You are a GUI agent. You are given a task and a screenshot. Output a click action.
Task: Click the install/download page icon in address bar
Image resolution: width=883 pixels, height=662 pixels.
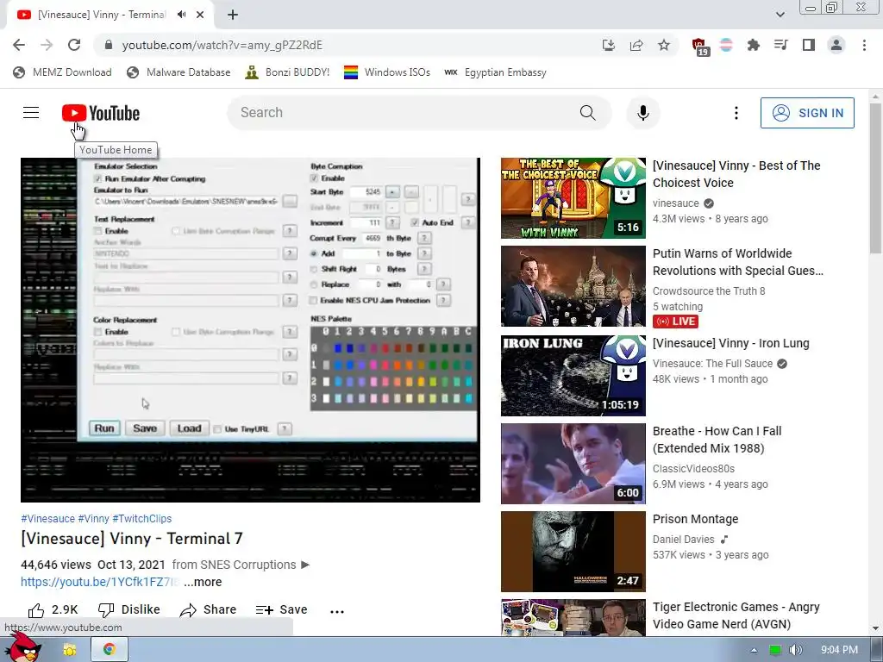[x=608, y=45]
